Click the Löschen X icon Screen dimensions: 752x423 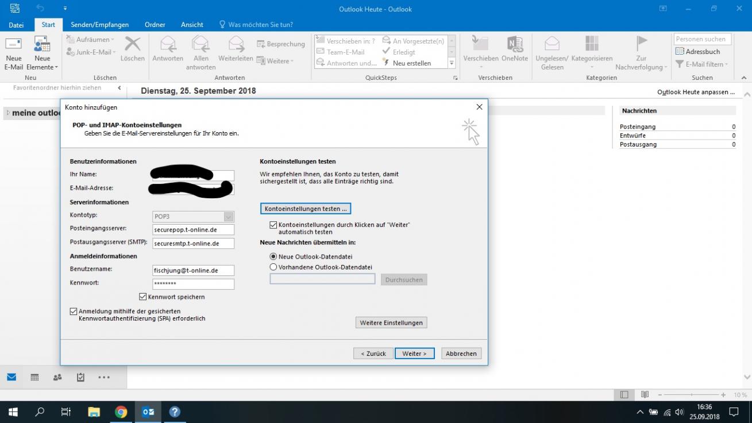[x=133, y=44]
